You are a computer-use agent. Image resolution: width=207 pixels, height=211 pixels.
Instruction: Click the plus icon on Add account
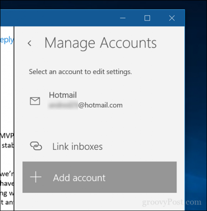coord(36,177)
